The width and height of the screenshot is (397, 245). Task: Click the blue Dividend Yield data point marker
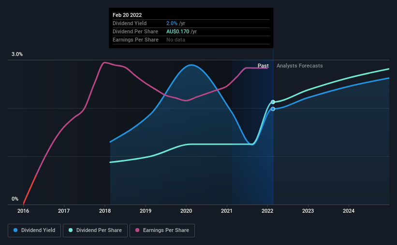[x=273, y=109]
